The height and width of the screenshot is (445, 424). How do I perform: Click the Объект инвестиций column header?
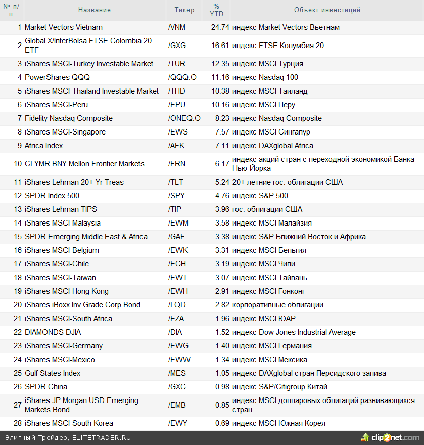pyautogui.click(x=327, y=10)
